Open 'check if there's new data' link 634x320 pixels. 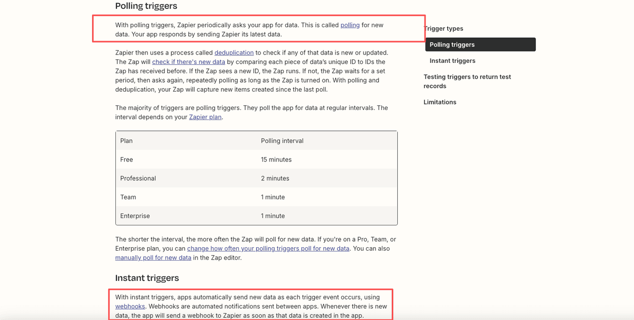click(x=188, y=62)
